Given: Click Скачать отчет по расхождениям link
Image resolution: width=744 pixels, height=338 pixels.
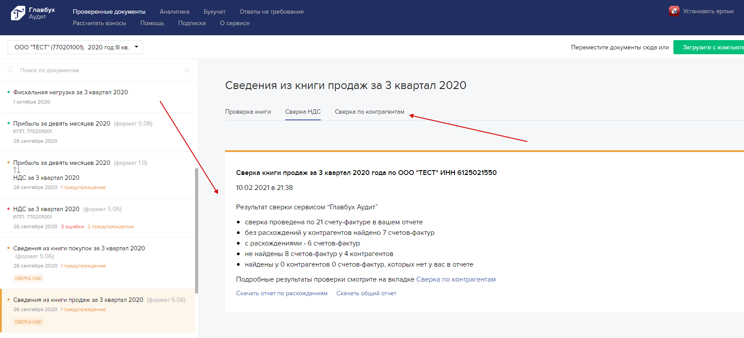Looking at the screenshot, I should coord(282,293).
